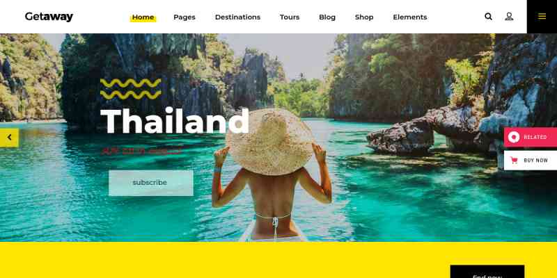The image size is (557, 278).
Task: Click the subscribe button
Action: (x=151, y=183)
